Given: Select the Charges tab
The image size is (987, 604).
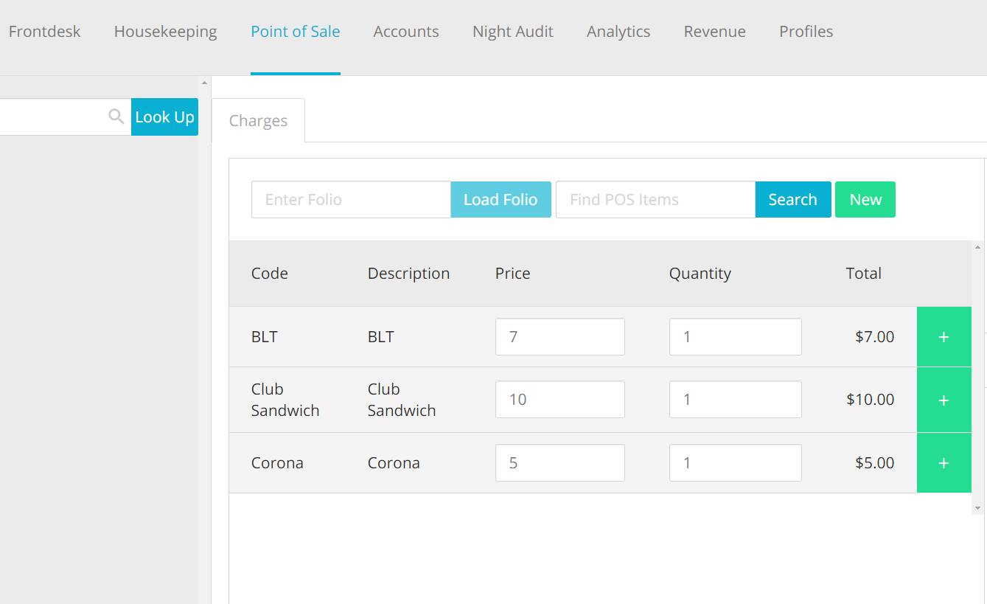Looking at the screenshot, I should click(x=258, y=121).
